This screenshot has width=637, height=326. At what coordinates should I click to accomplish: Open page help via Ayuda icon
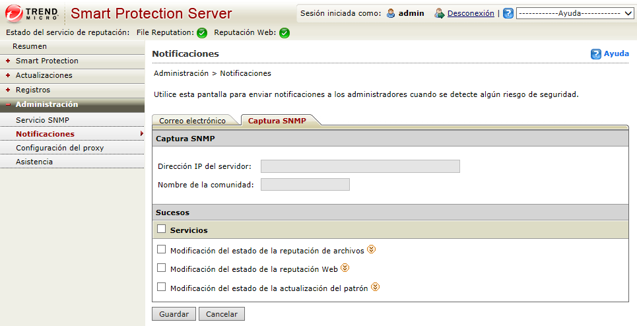(x=596, y=54)
